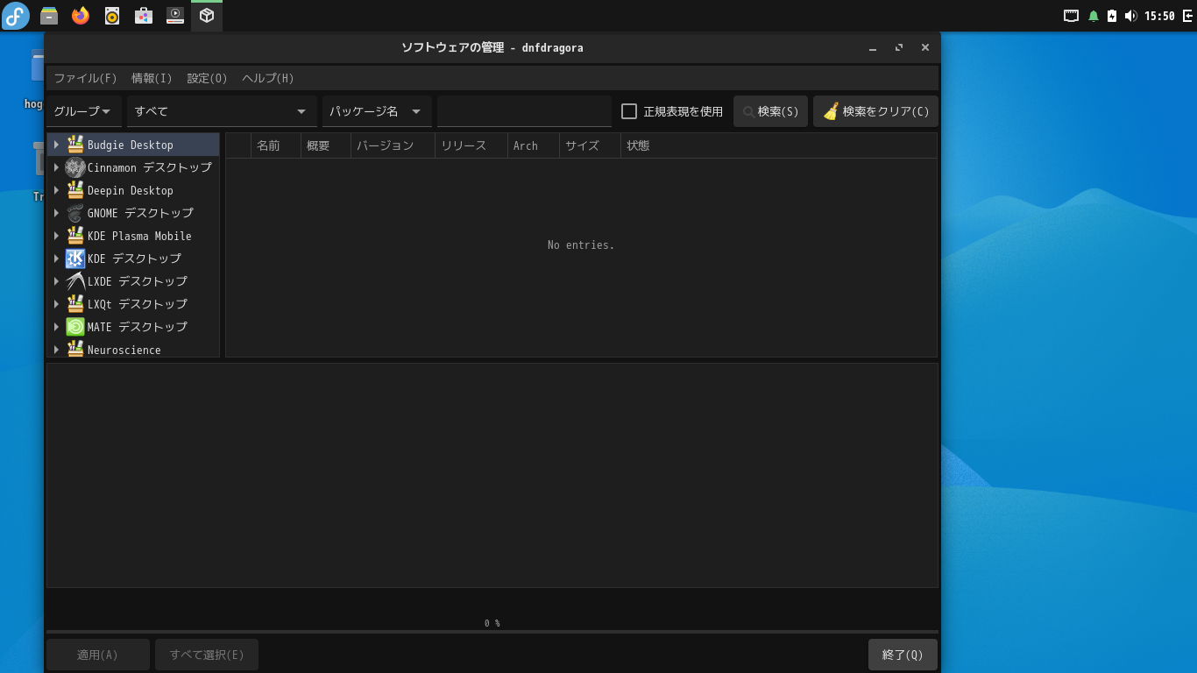Click the Budgie Desktop group icon
This screenshot has width=1197, height=673.
click(75, 145)
